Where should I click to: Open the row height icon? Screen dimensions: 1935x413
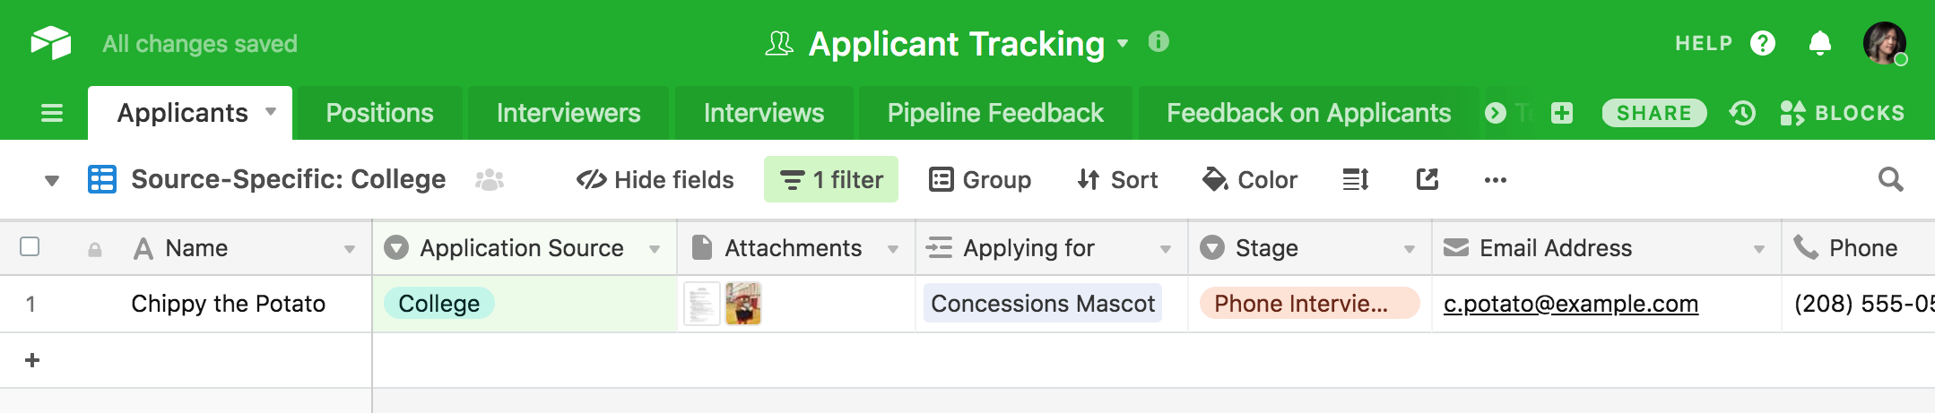[1355, 180]
